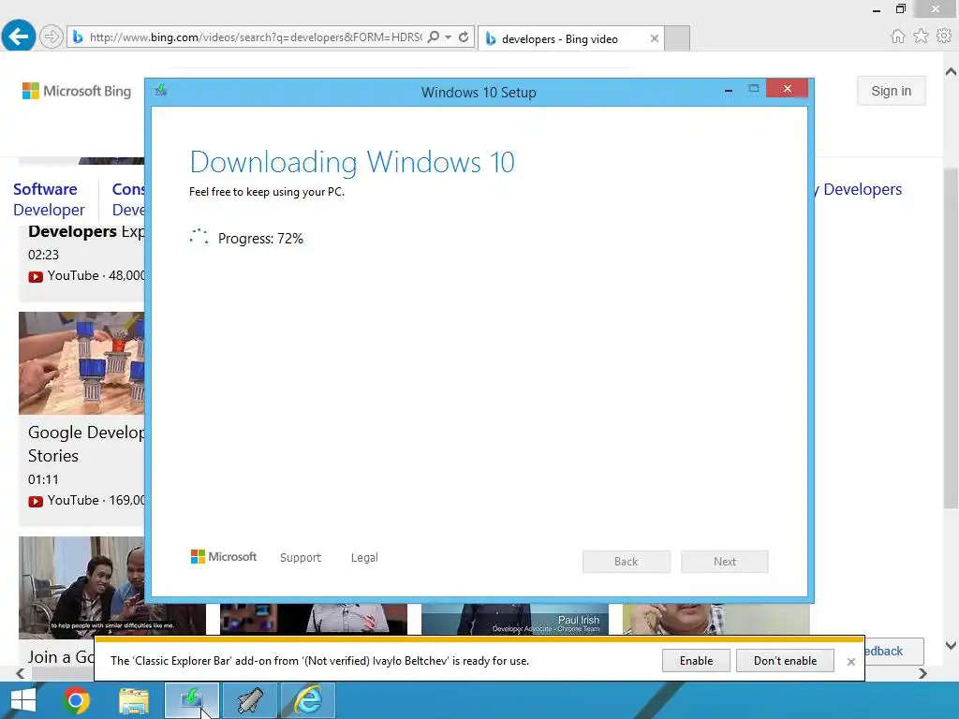Image resolution: width=959 pixels, height=719 pixels.
Task: Click the Internet Explorer home icon
Action: [x=898, y=37]
